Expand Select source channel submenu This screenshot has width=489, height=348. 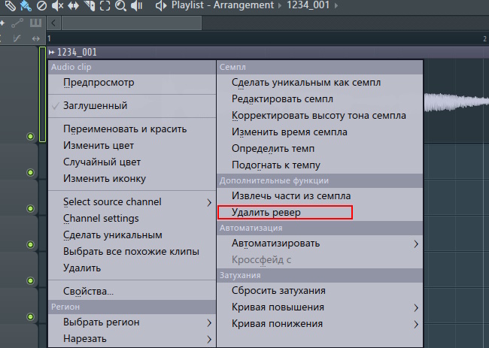coord(132,202)
